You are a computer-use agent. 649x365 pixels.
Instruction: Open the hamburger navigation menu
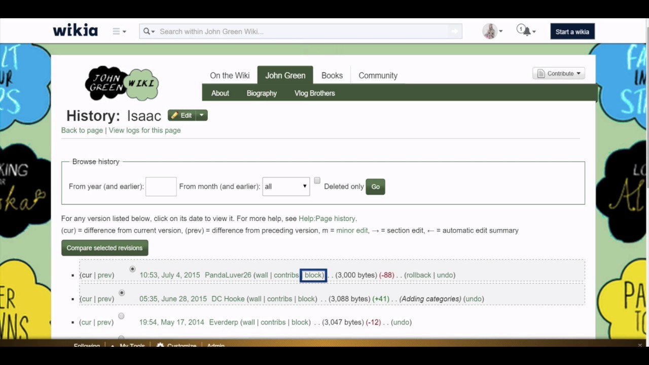119,31
